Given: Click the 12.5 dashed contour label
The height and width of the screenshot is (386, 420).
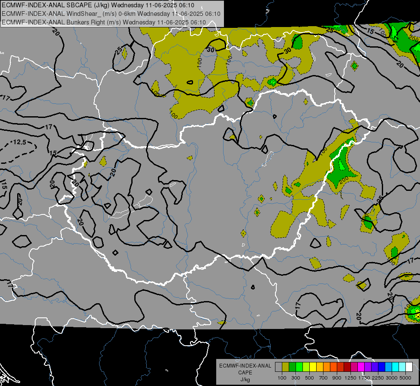Looking at the screenshot, I should pyautogui.click(x=20, y=142).
